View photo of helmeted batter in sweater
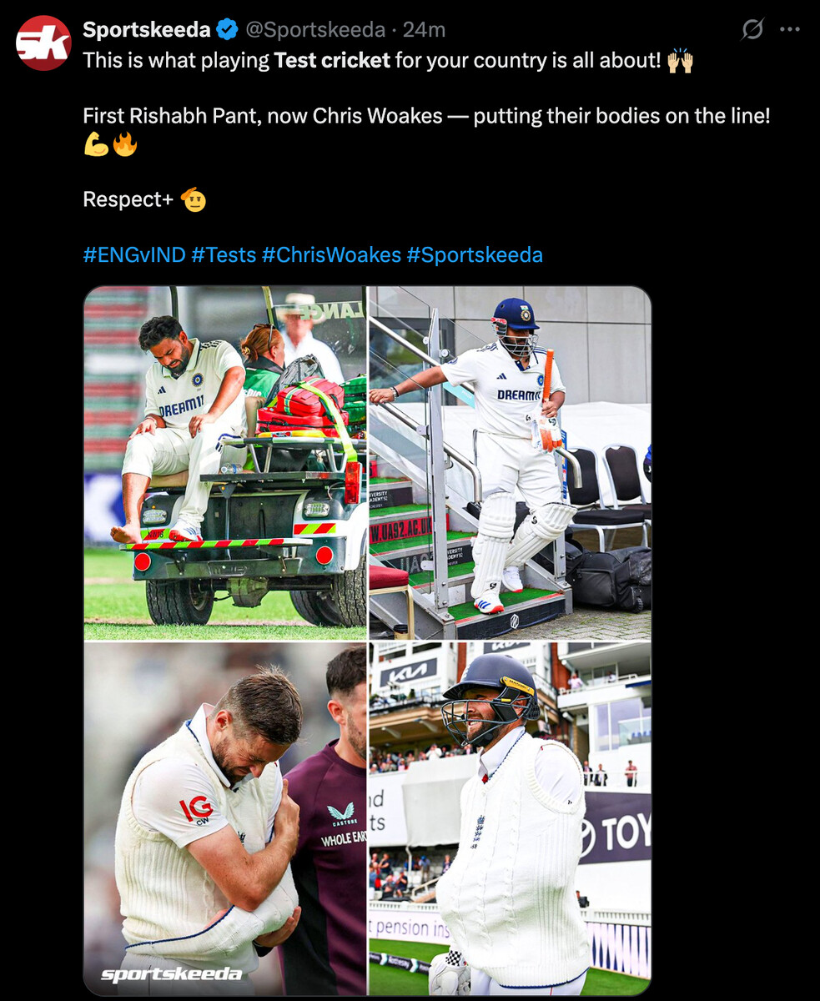The image size is (820, 1001). click(510, 818)
